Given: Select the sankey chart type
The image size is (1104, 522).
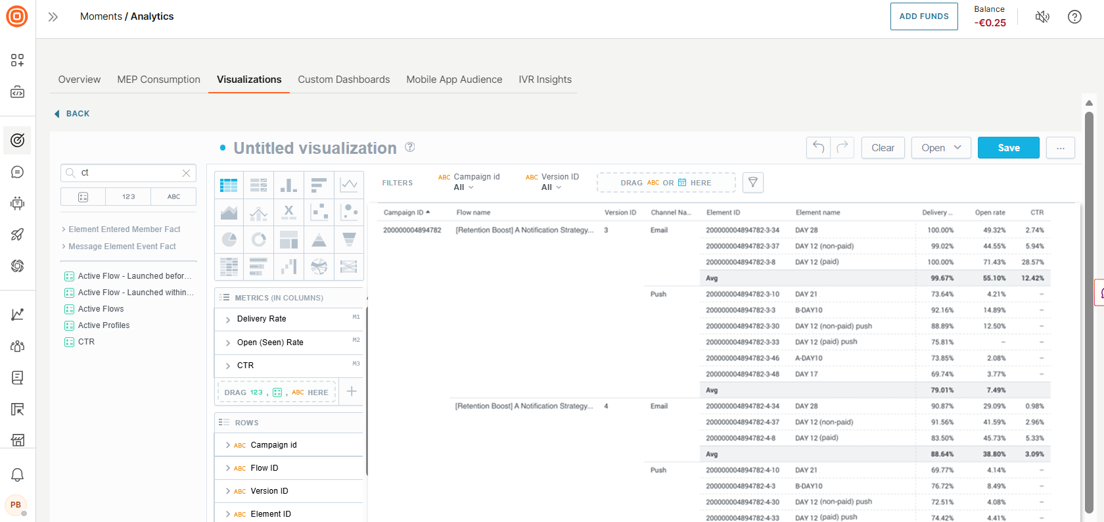Looking at the screenshot, I should pyautogui.click(x=349, y=266).
